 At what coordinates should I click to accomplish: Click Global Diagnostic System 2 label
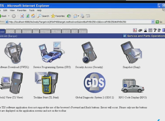coord(95,98)
